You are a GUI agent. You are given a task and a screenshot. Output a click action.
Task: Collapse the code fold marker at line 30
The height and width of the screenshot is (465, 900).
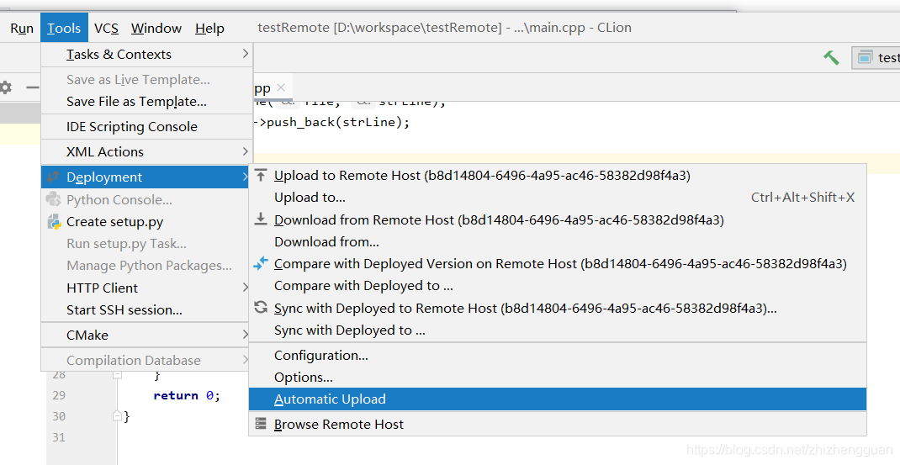point(117,415)
